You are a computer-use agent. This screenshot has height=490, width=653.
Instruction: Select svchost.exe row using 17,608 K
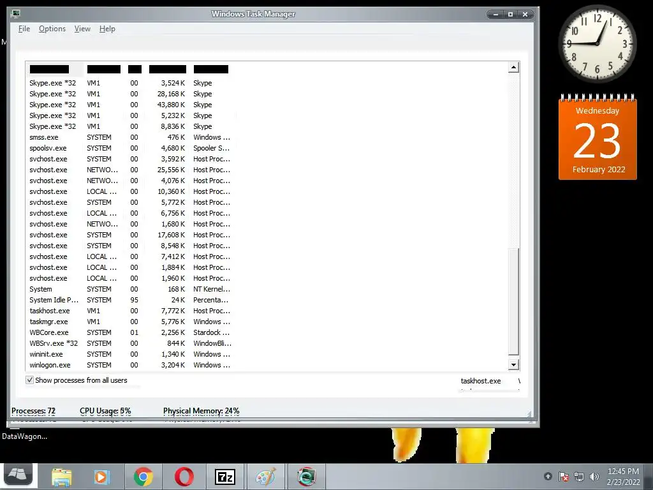[x=130, y=235]
